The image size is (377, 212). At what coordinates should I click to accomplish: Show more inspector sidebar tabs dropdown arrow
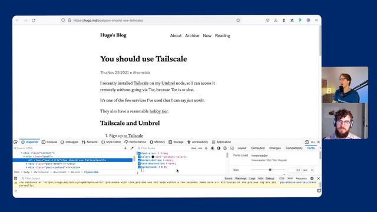coord(320,148)
